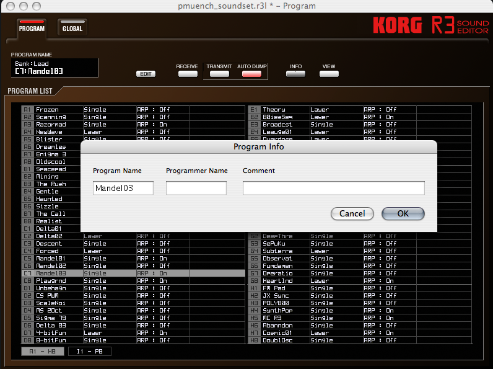Image resolution: width=493 pixels, height=369 pixels.
Task: Click the Program Name field containing Mandel03
Action: 123,188
